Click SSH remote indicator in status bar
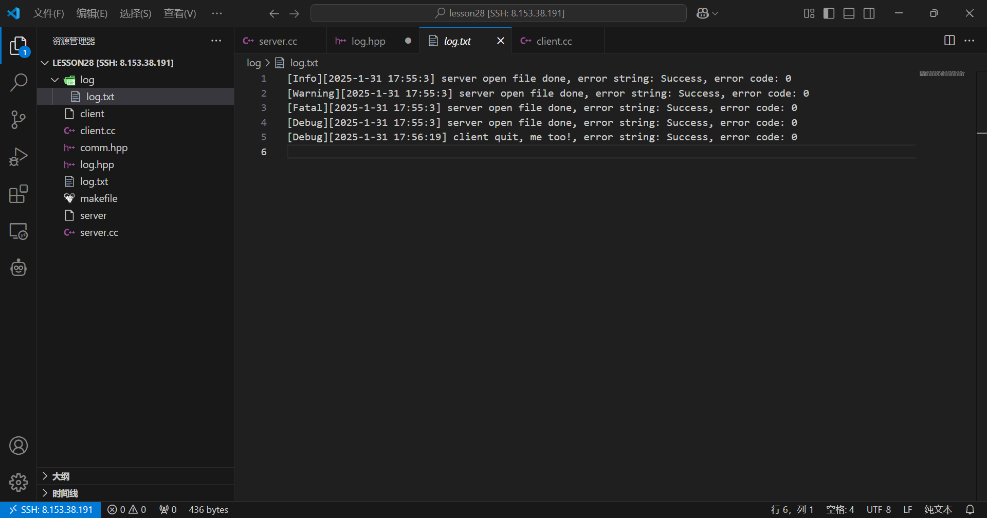Viewport: 987px width, 518px height. (x=50, y=510)
